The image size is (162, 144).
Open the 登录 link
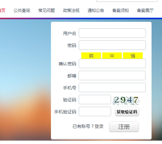(99, 126)
